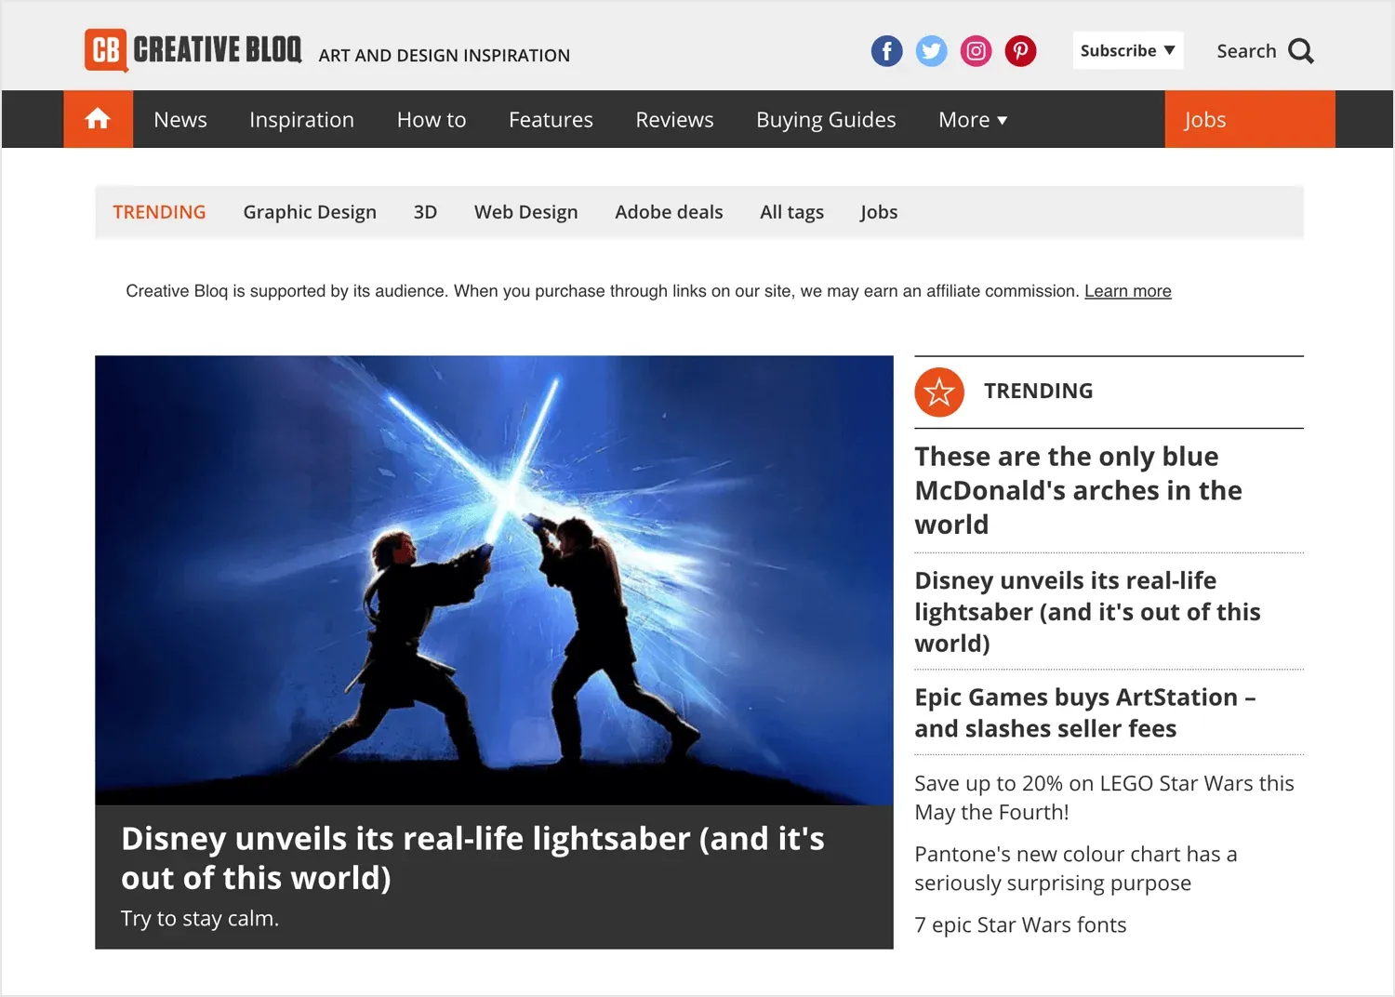This screenshot has width=1395, height=997.
Task: Click the magnifying glass search icon
Action: [1301, 51]
